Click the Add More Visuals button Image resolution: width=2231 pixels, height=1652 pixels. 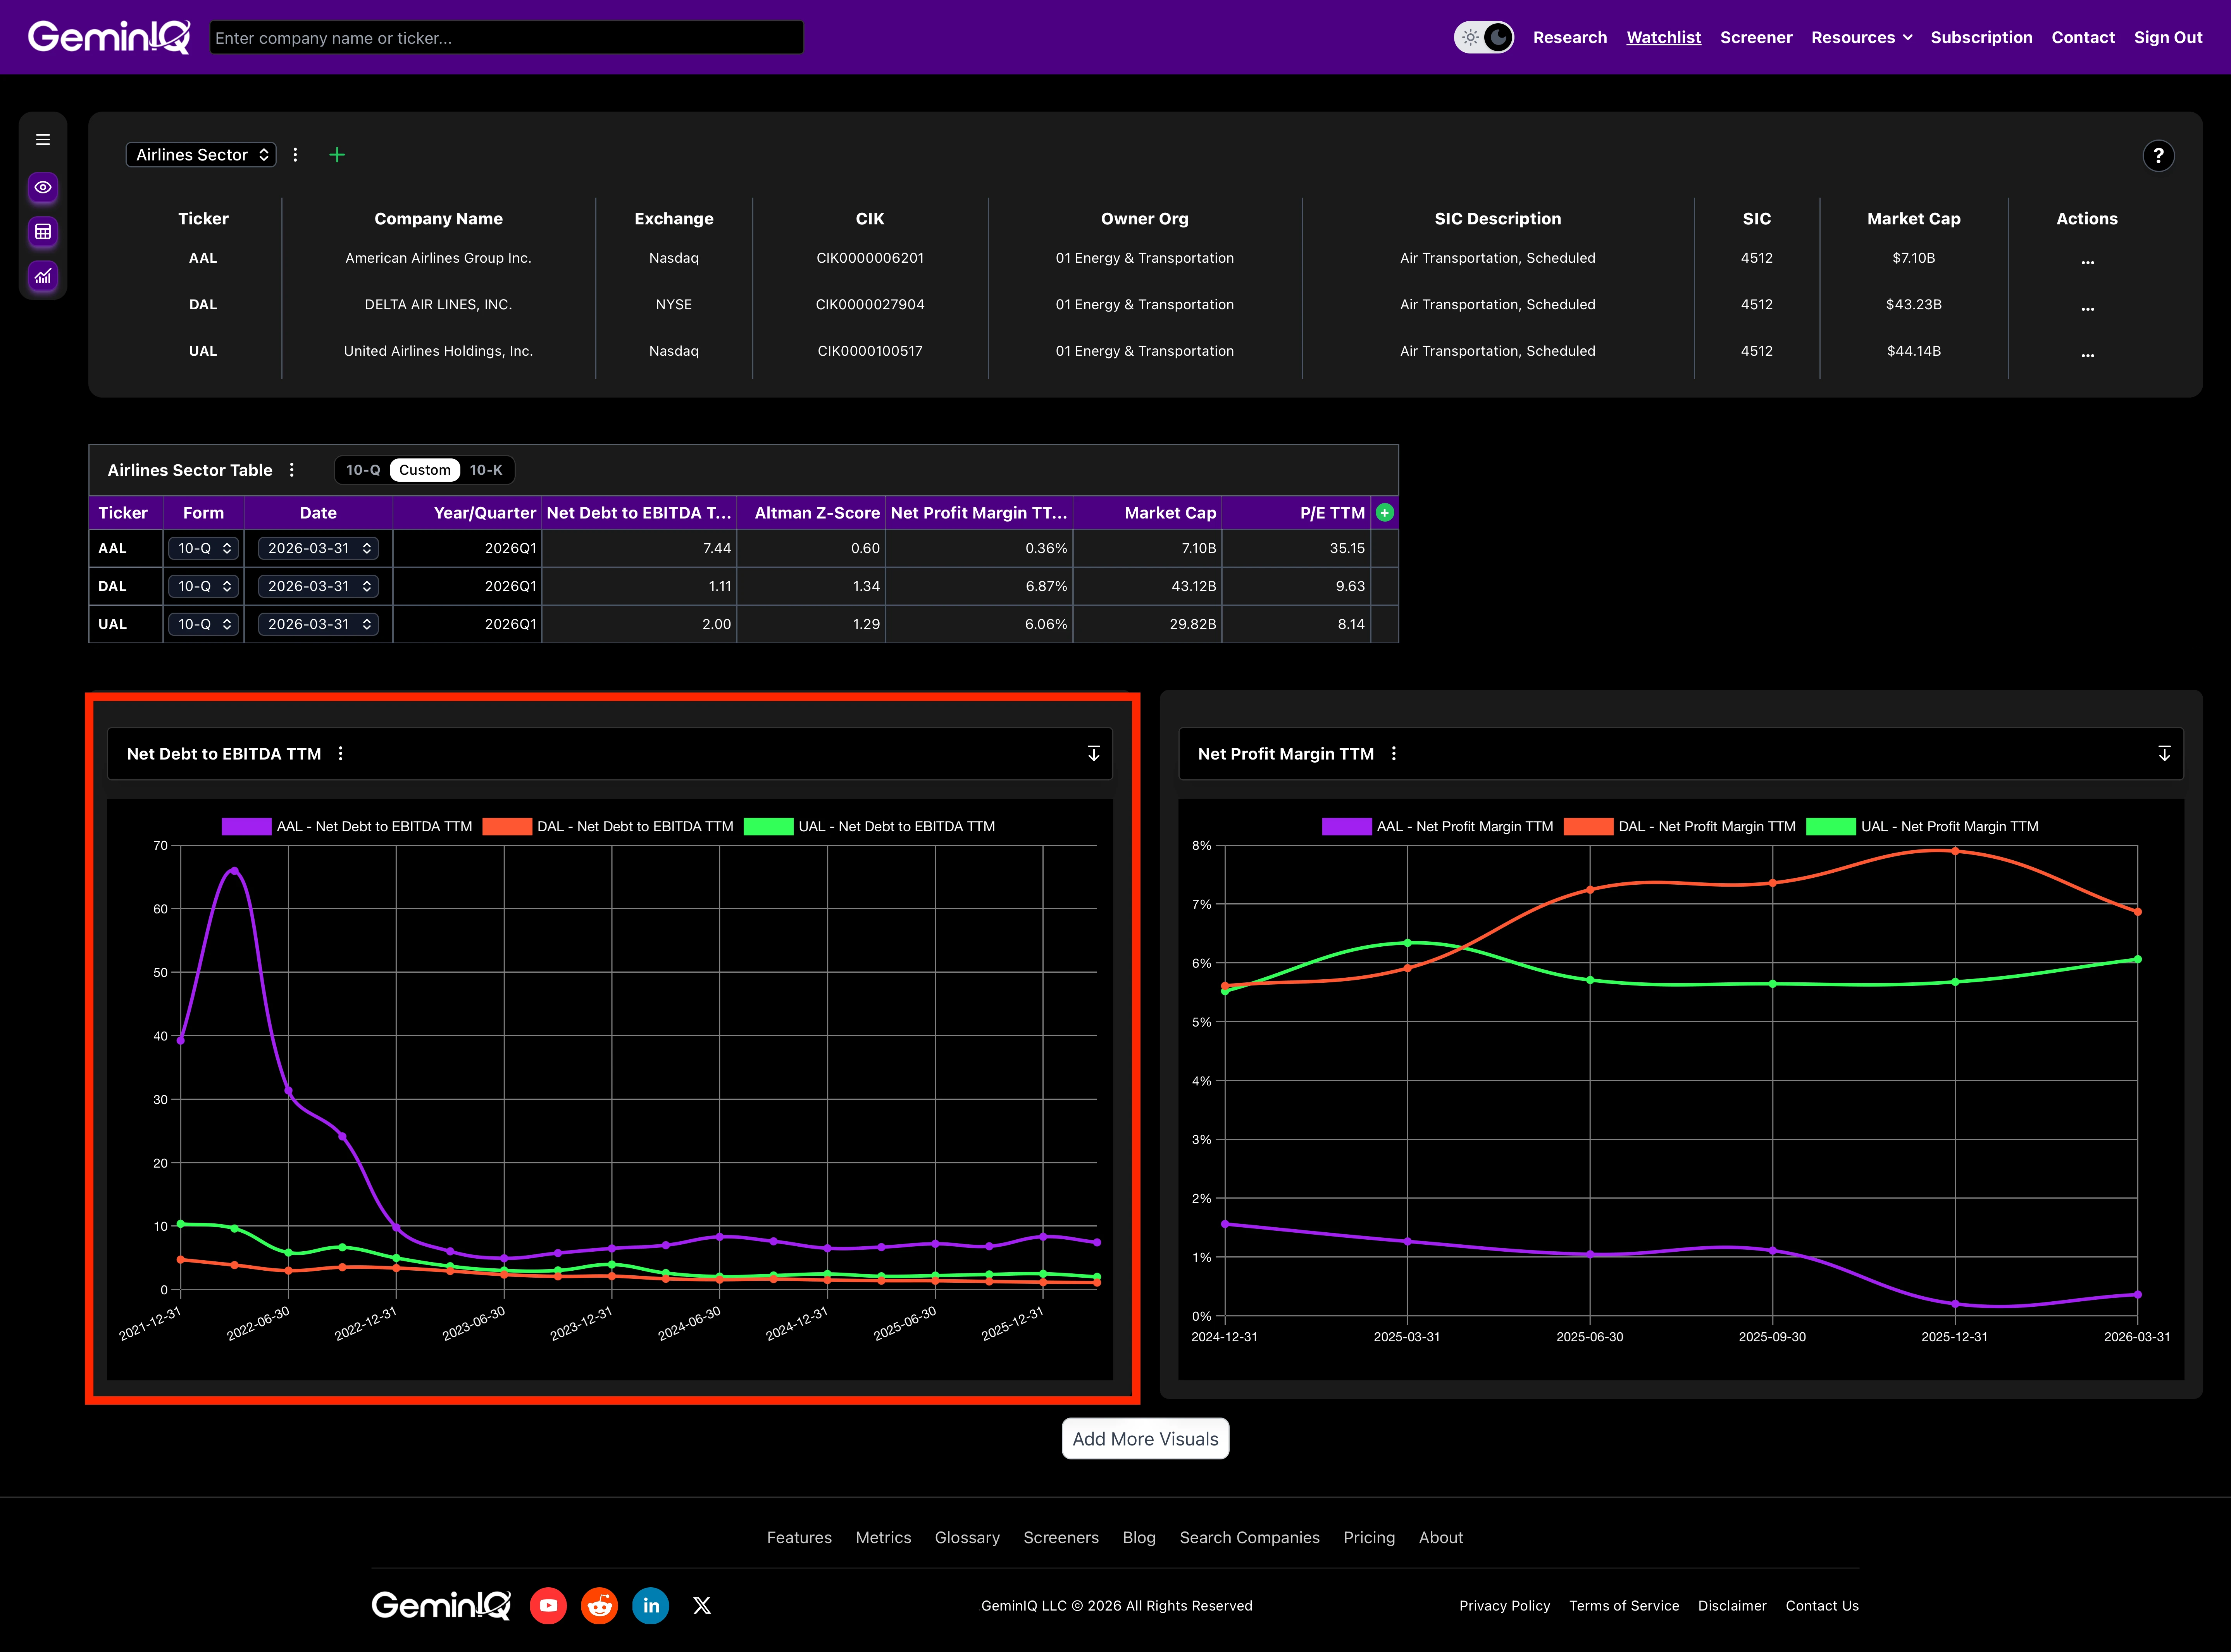(1145, 1439)
